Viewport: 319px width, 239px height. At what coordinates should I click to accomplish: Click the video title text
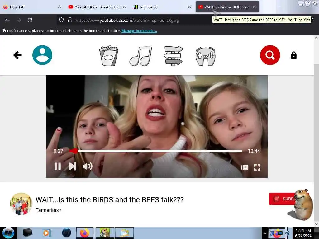(x=110, y=199)
